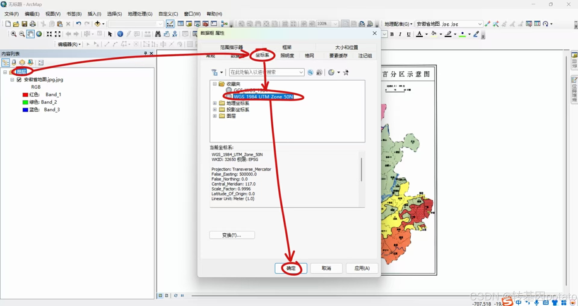This screenshot has height=306, width=578.
Task: Switch to Data View button at bottom
Action: (160, 295)
